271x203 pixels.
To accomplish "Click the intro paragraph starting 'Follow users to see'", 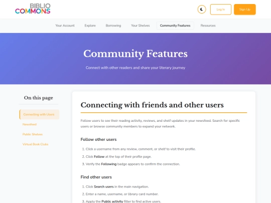I will [x=160, y=123].
